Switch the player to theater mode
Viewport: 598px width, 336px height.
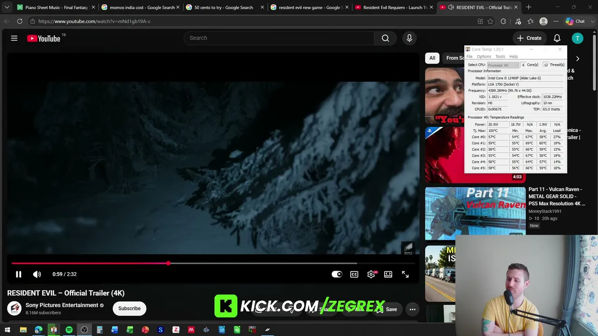coord(388,274)
